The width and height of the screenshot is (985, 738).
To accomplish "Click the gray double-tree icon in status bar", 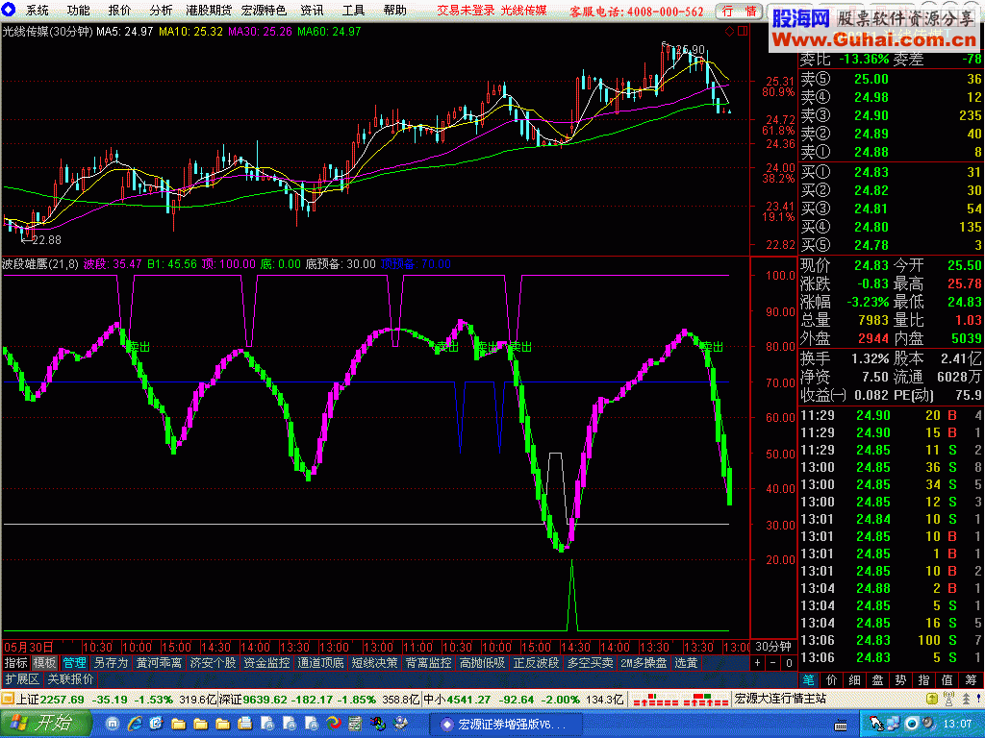I will coord(966,700).
